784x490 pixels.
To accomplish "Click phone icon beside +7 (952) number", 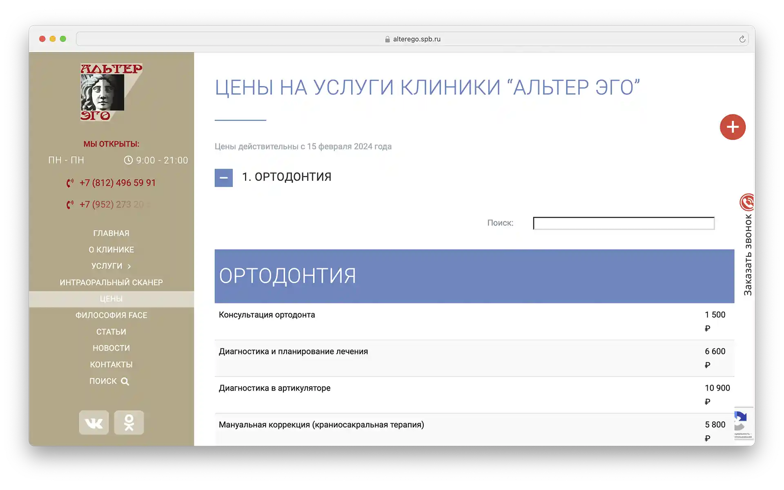I will tap(70, 205).
